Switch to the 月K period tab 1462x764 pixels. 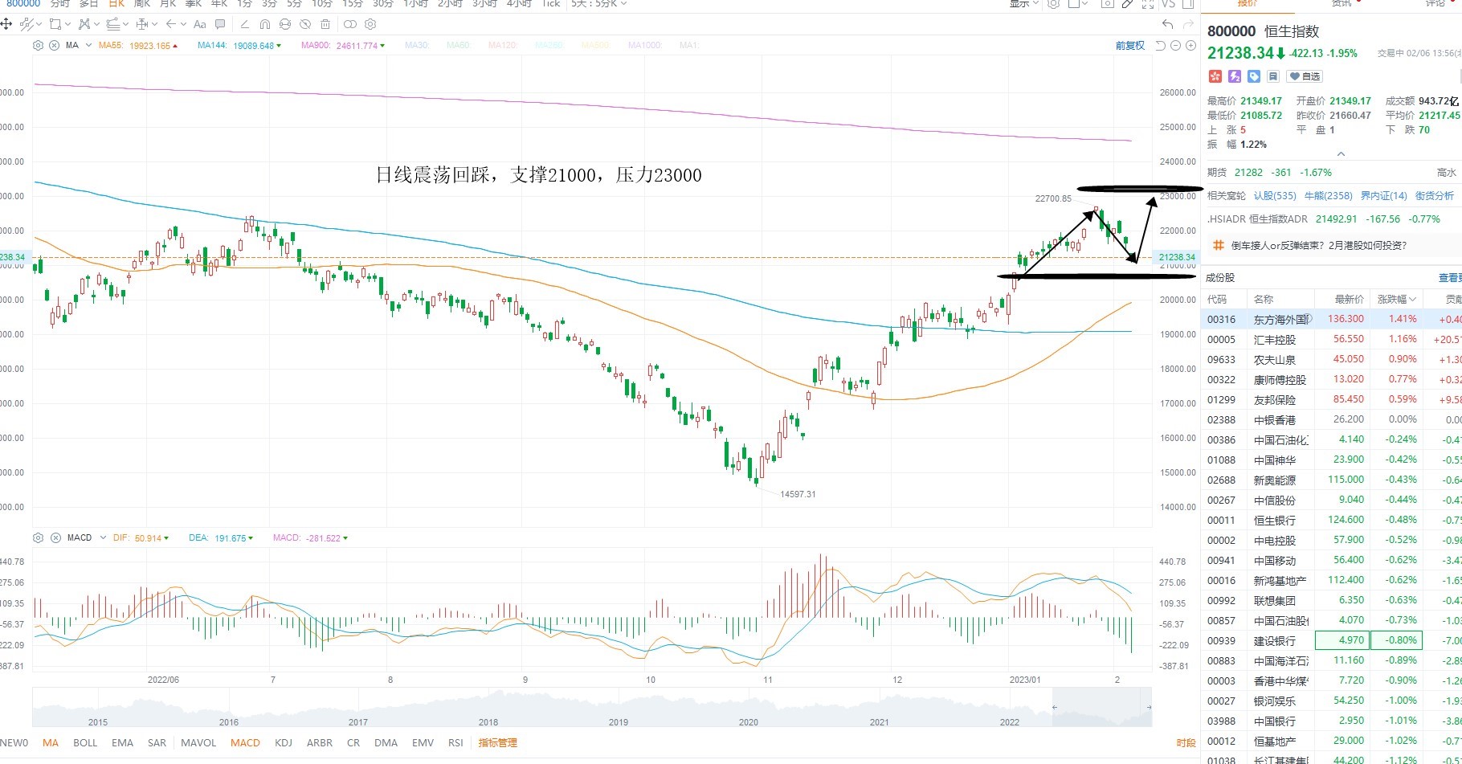point(168,4)
